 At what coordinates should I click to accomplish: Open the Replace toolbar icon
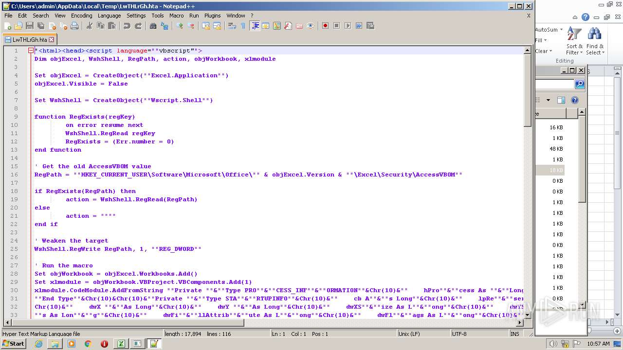(x=165, y=26)
